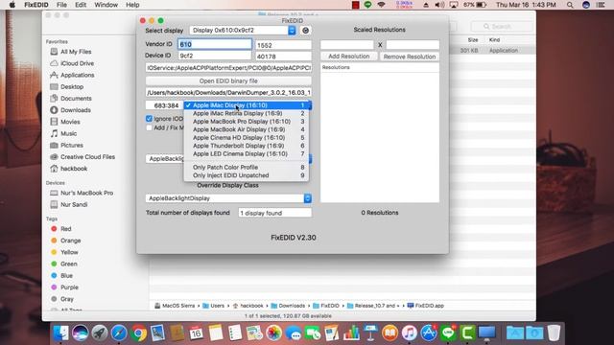Select hackbook home in the Finder sidebar
The height and width of the screenshot is (345, 614).
[x=74, y=169]
